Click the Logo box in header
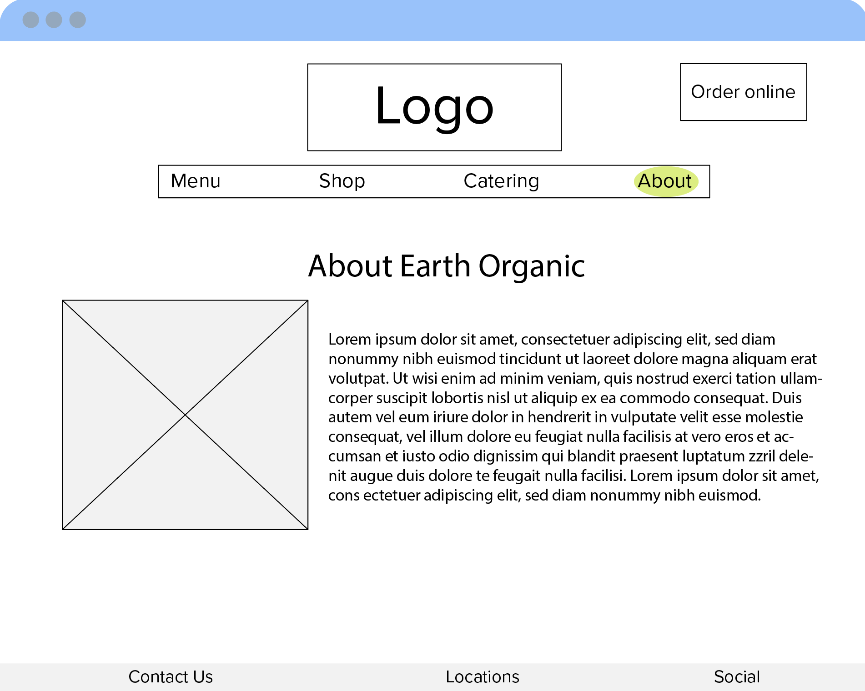The image size is (865, 691). coord(434,107)
